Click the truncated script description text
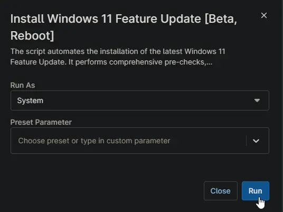The height and width of the screenshot is (212, 283). click(x=118, y=57)
